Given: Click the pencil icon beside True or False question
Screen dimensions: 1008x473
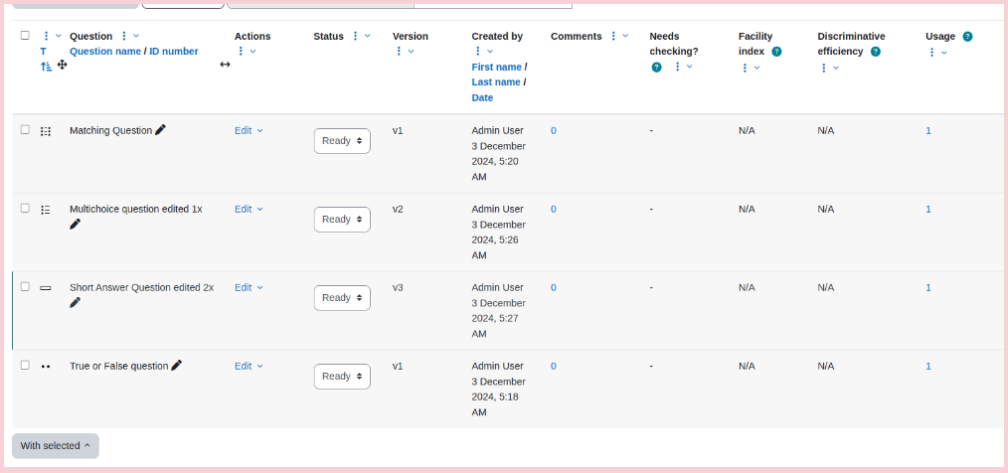Looking at the screenshot, I should click(176, 365).
